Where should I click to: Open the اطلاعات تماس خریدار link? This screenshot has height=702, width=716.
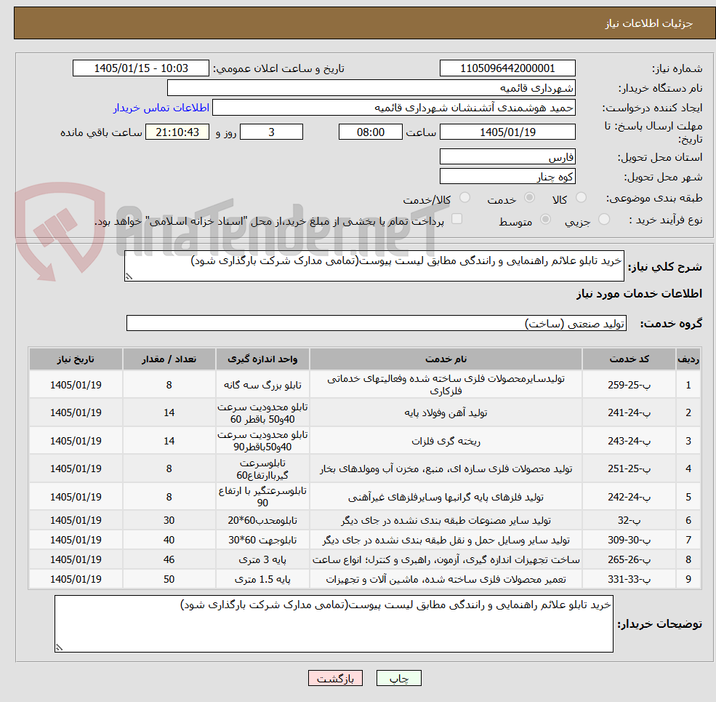161,108
